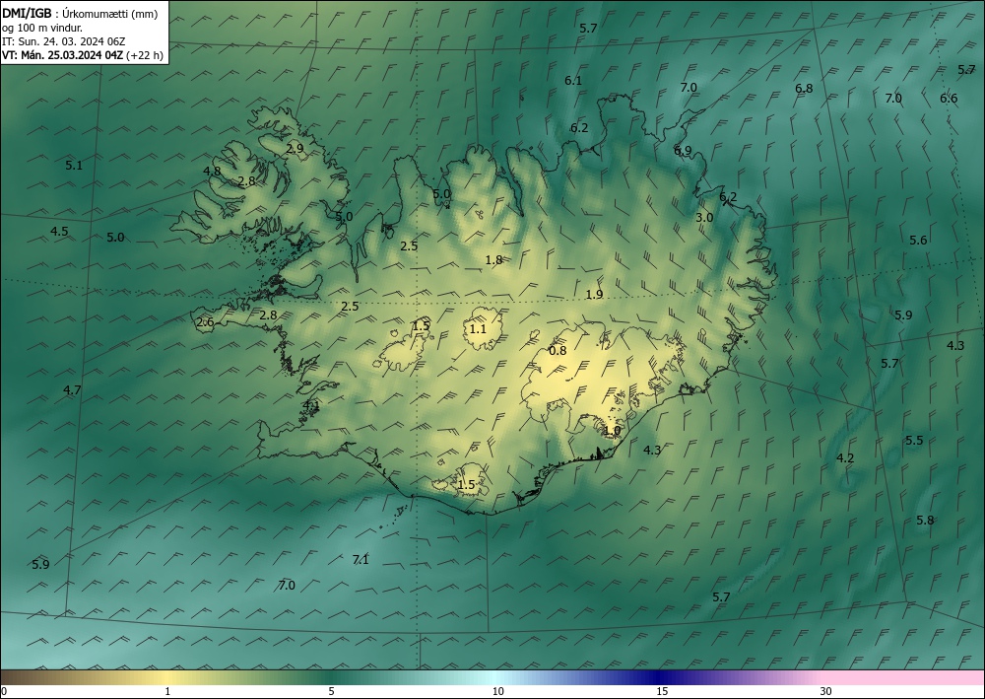Click the value label 2.6 on the map

205,322
